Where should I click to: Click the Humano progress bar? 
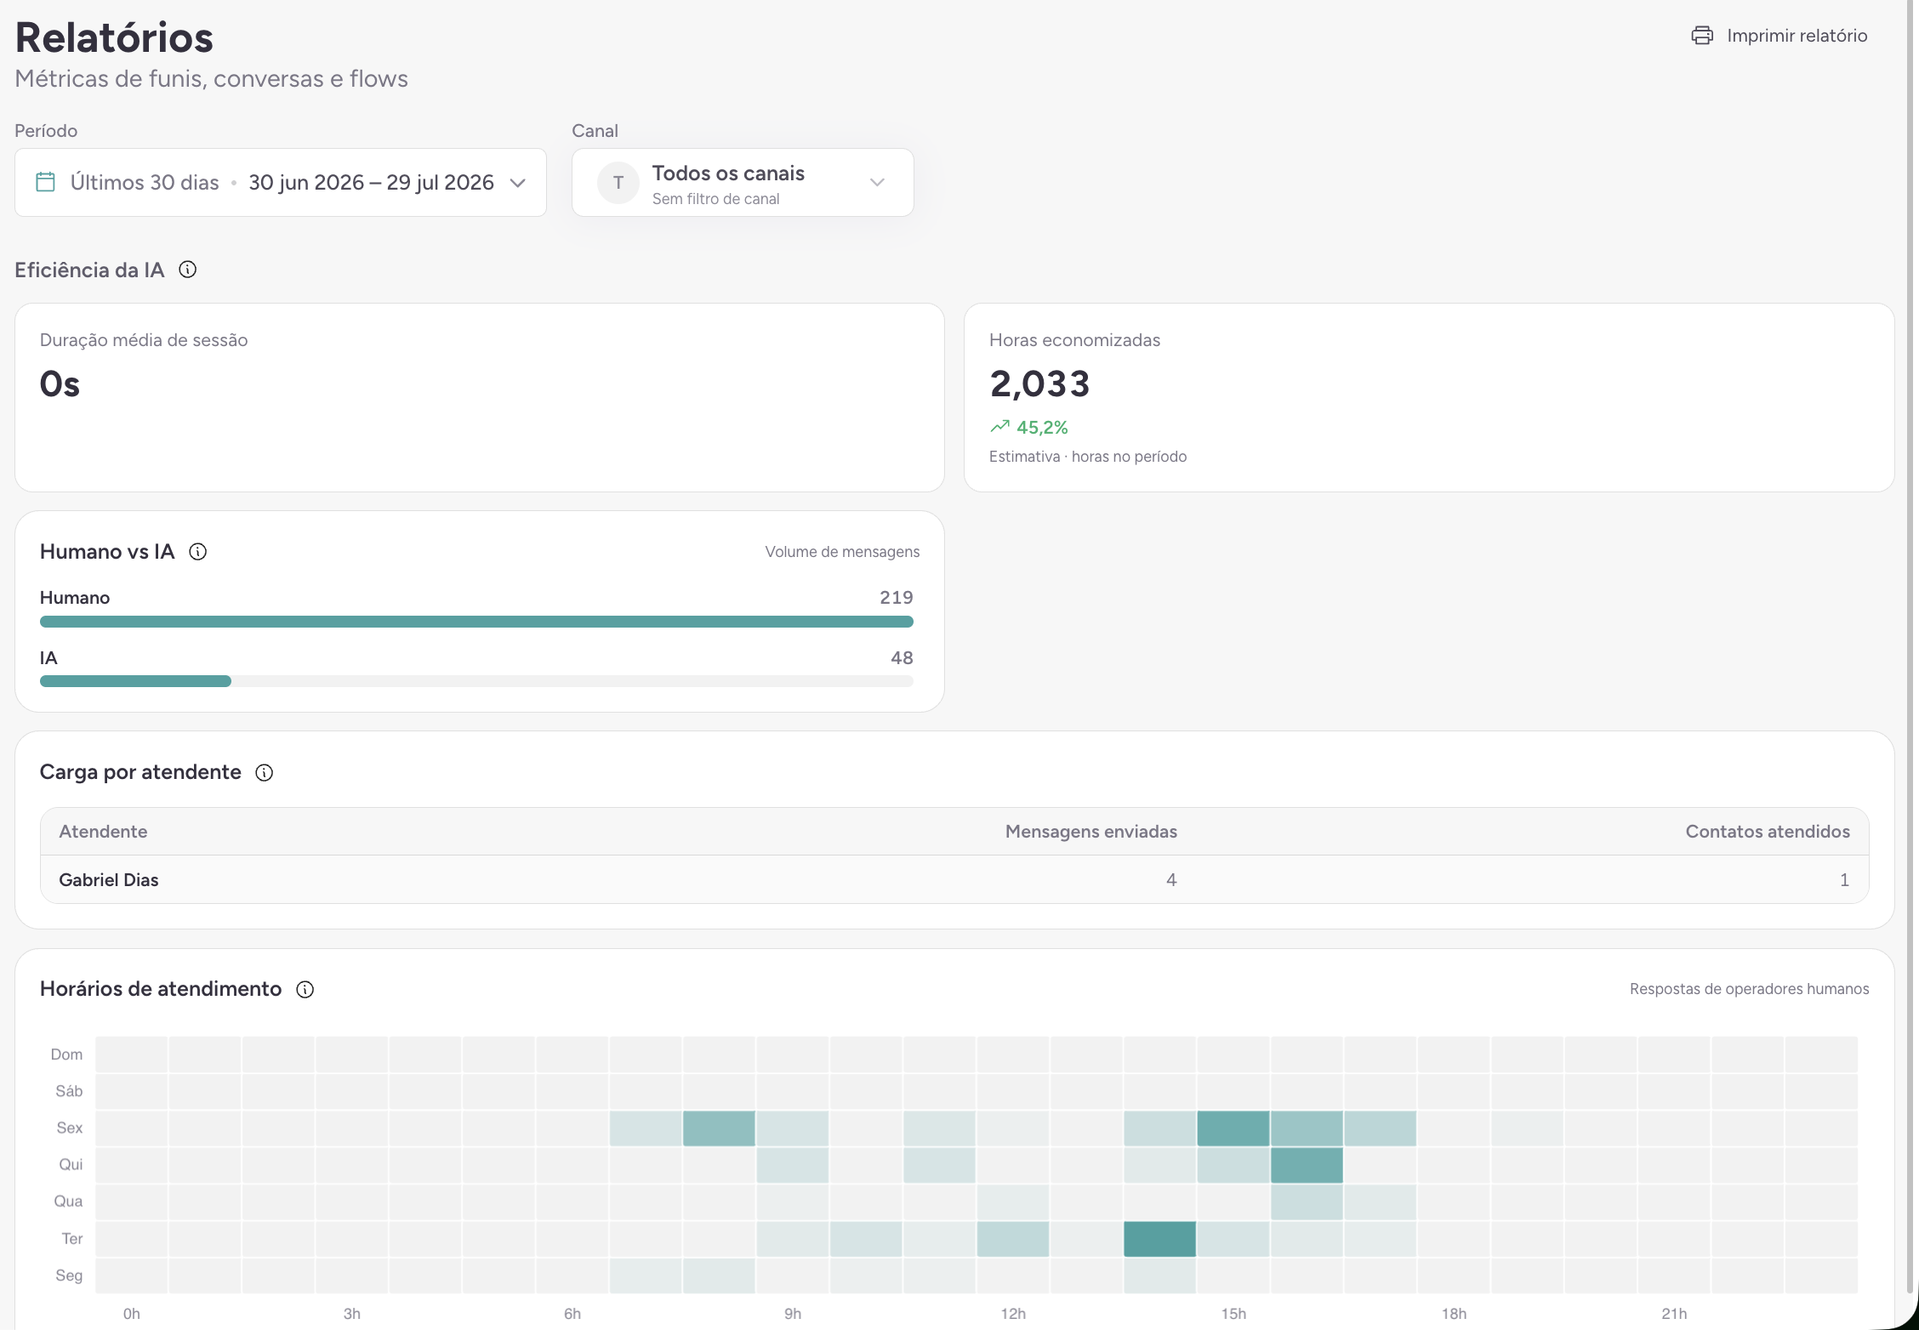[x=476, y=622]
